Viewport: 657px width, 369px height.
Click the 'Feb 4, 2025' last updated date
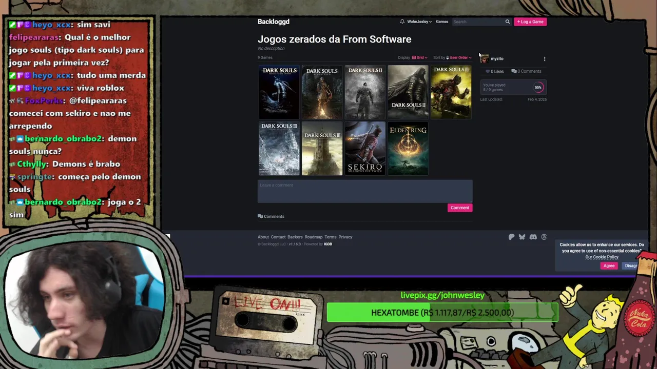pos(537,99)
